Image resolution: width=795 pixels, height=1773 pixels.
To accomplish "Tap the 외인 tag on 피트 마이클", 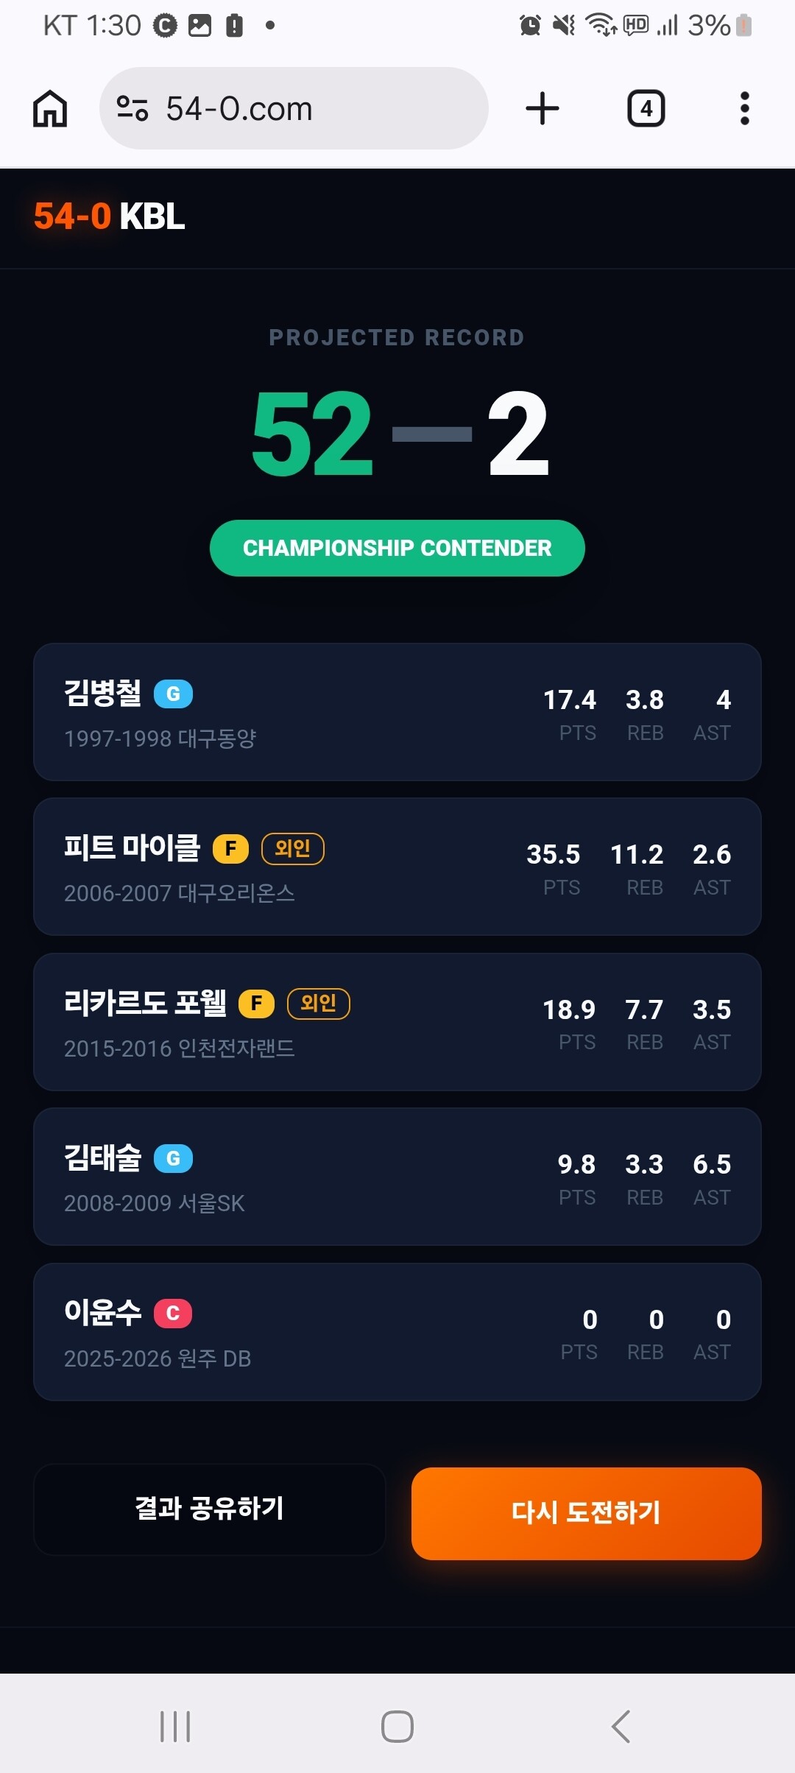I will coord(293,849).
